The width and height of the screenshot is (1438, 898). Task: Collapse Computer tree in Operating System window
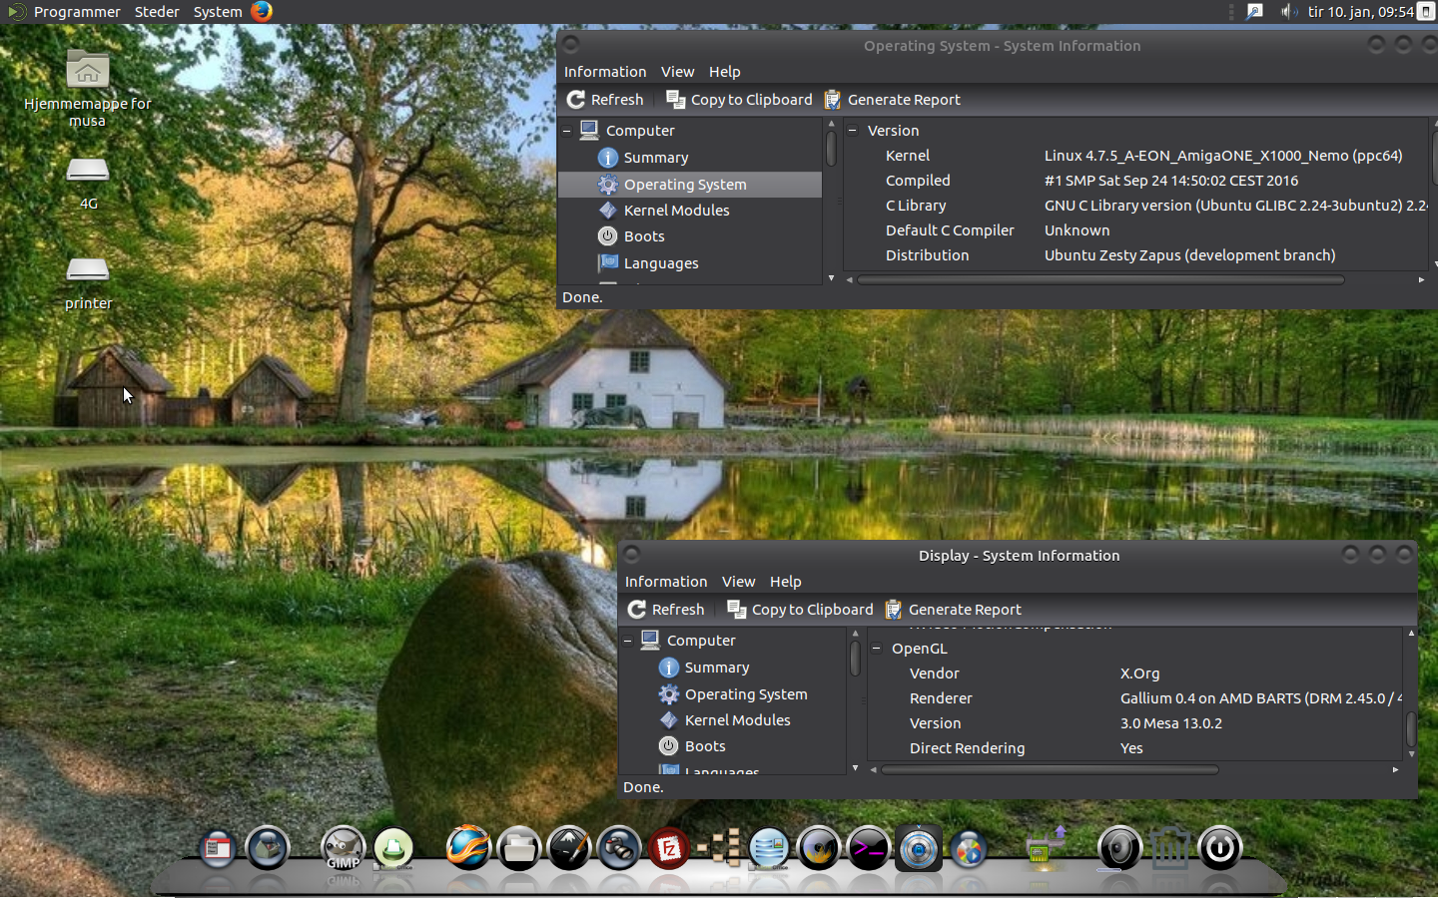tap(567, 131)
